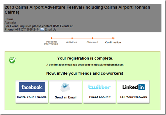
Task: Click the email envelope @ icon
Action: (65, 87)
